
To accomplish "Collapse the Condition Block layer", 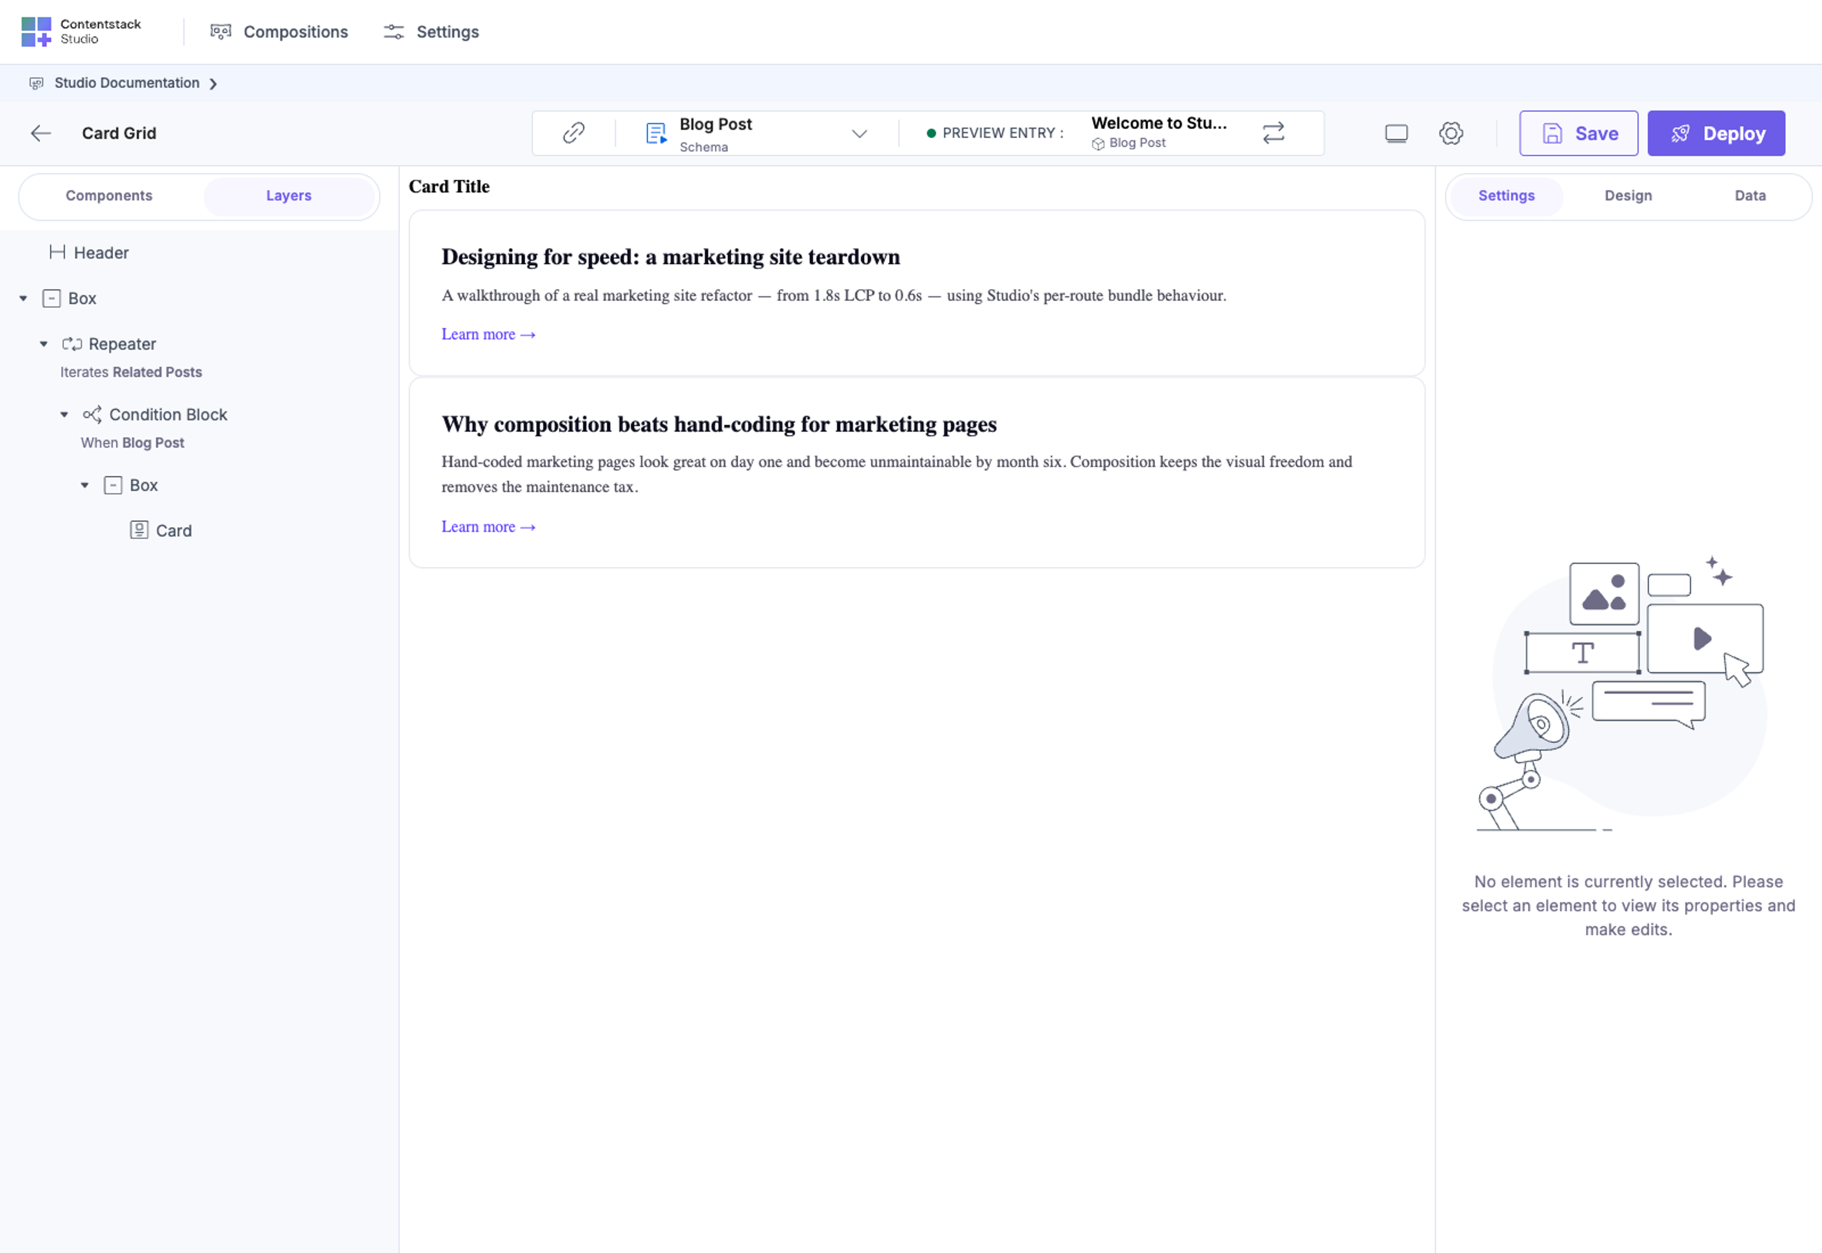I will click(65, 414).
